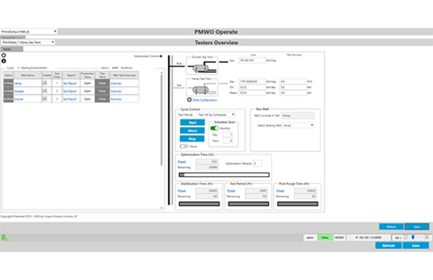Click the Bulk Gas live value field
The width and height of the screenshot is (433, 280).
pyautogui.click(x=252, y=60)
